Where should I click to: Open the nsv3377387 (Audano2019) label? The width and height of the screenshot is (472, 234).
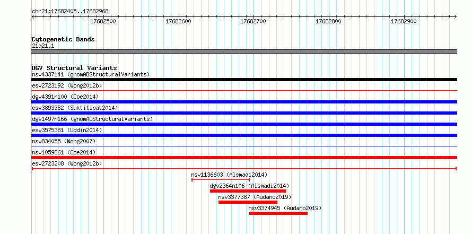255,197
